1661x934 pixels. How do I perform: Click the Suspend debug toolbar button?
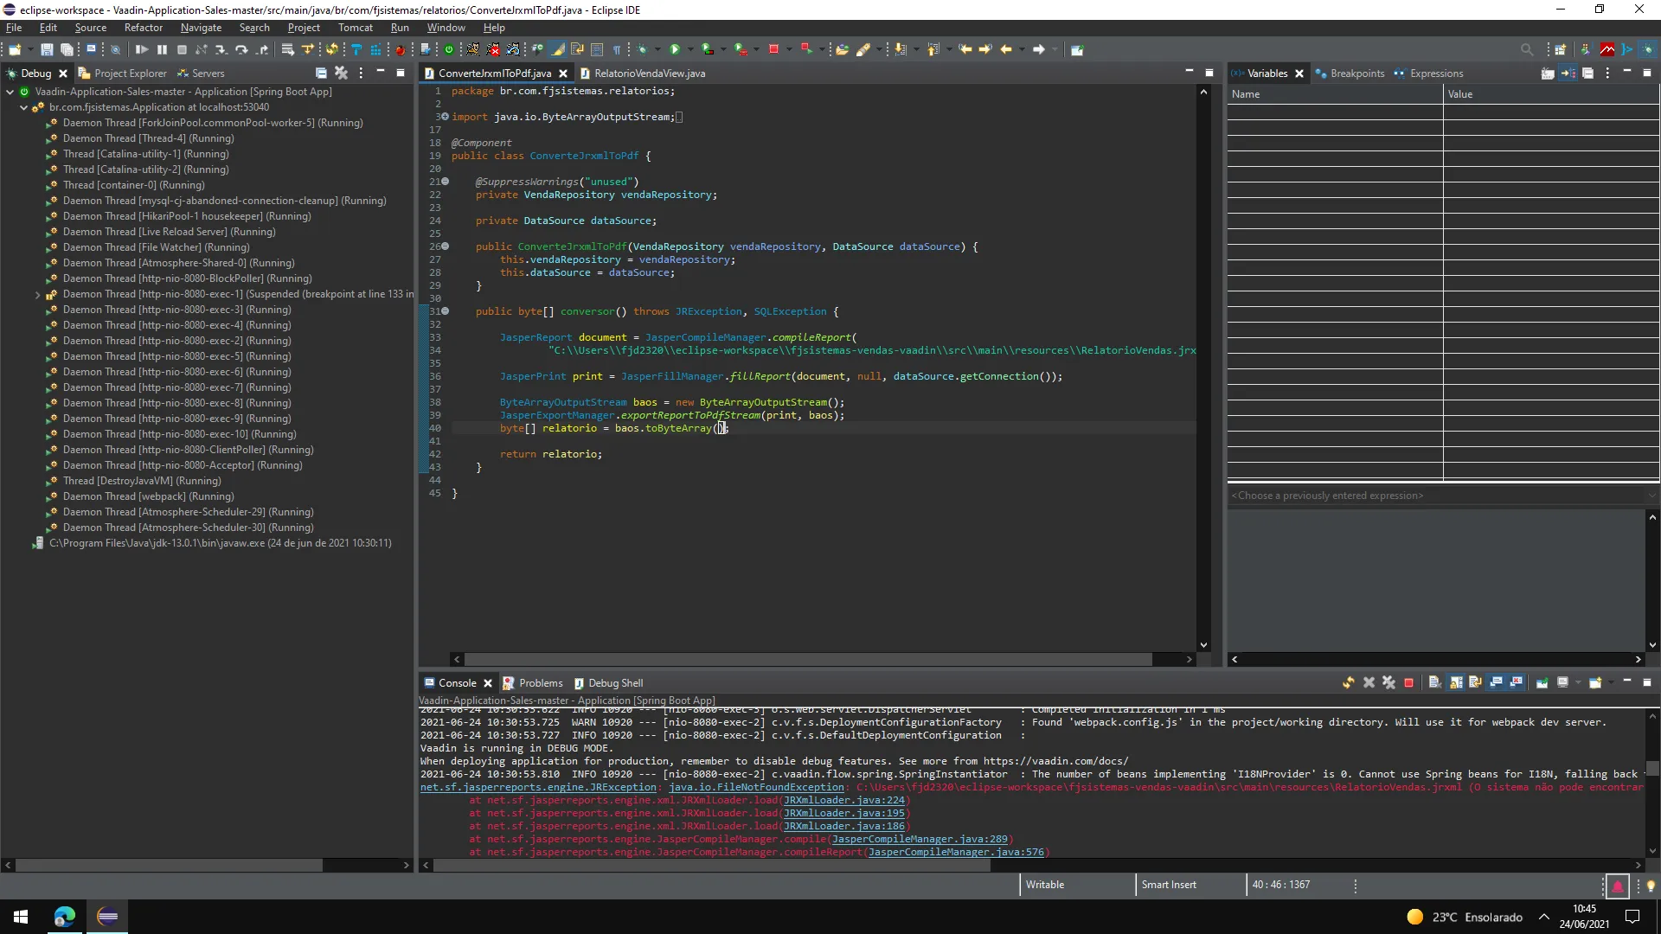162,50
